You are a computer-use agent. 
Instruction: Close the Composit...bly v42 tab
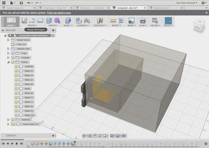(145, 8)
